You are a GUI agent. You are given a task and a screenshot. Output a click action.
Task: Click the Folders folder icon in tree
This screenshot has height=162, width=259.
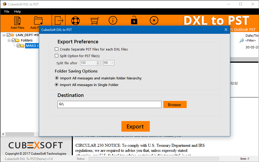(17, 40)
